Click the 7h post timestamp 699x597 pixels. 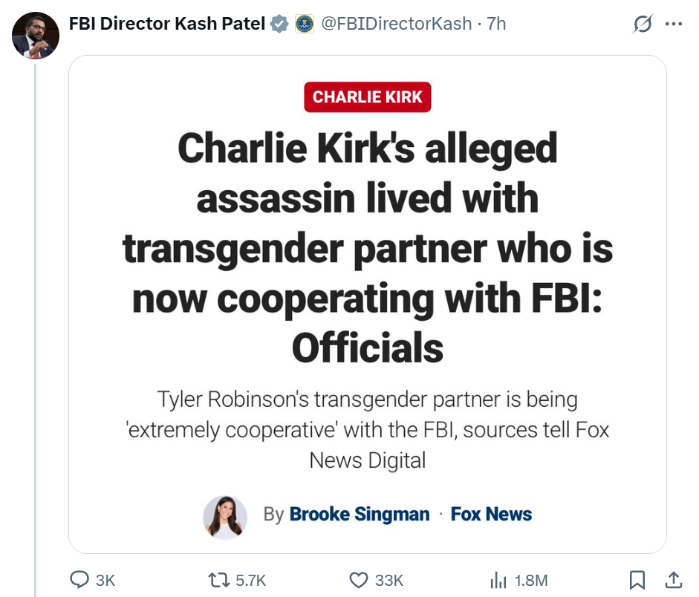[x=496, y=24]
